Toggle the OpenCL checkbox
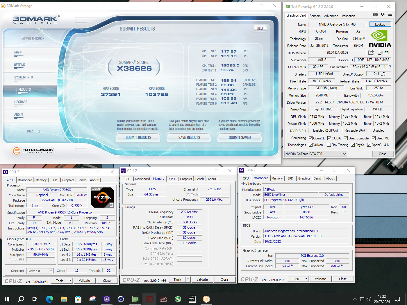The width and height of the screenshot is (407, 305). pyautogui.click(x=311, y=138)
